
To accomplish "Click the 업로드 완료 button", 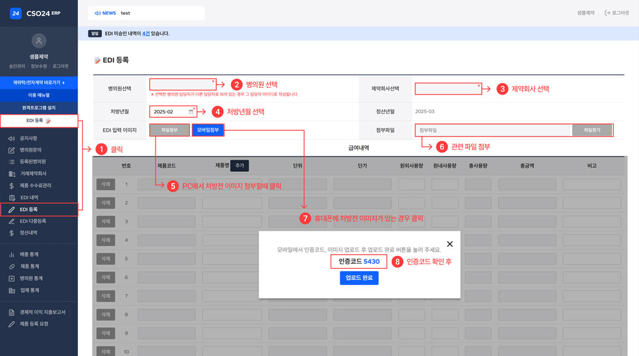I will click(359, 278).
